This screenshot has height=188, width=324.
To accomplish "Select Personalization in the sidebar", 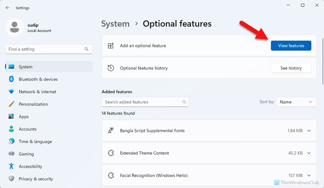I will [x=49, y=104].
